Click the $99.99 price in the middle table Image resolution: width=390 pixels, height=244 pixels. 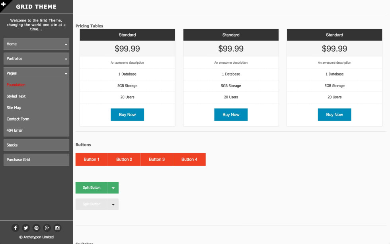coord(231,49)
